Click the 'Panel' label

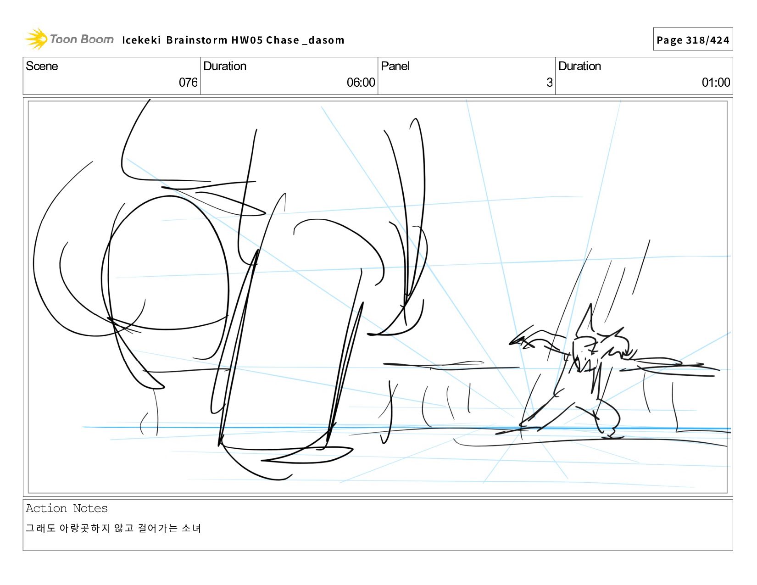(x=395, y=66)
